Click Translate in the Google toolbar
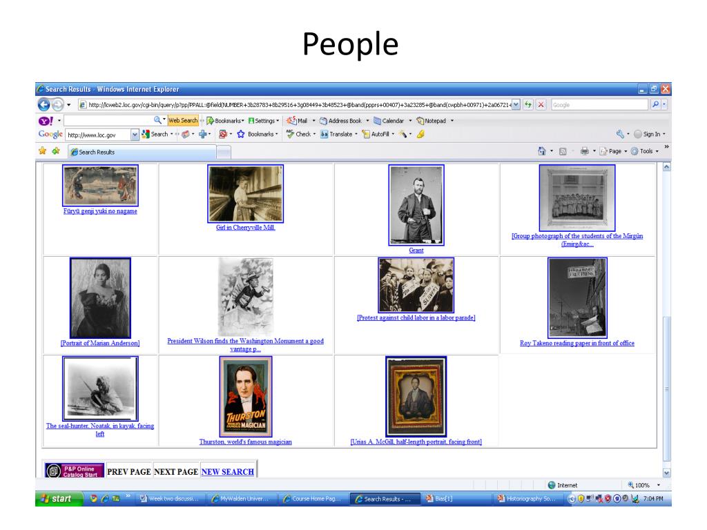707x530 pixels. coord(336,135)
